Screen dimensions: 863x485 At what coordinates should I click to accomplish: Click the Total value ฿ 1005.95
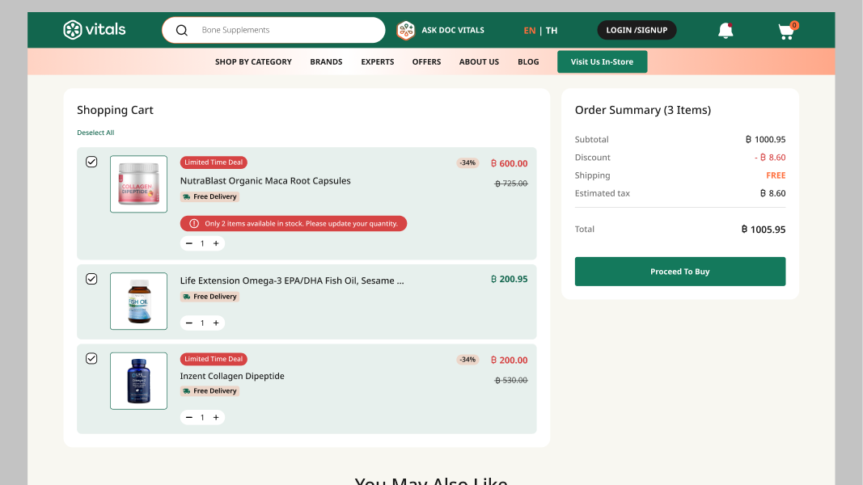(x=764, y=230)
